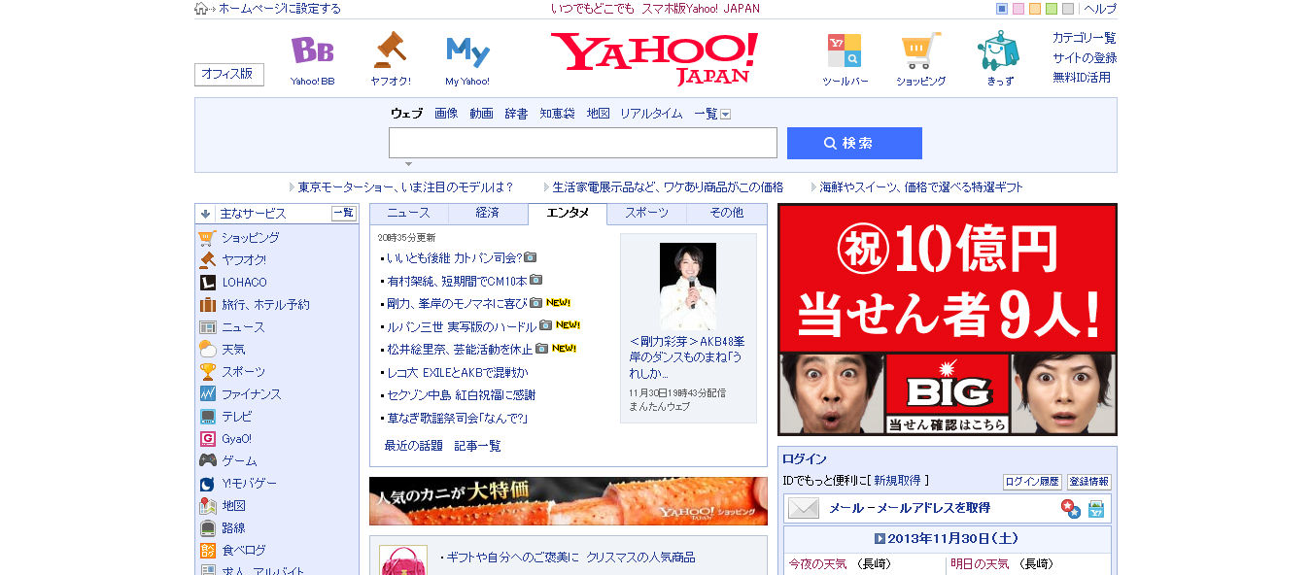1311x575 pixels.
Task: Click the 検索 search button
Action: [x=854, y=143]
